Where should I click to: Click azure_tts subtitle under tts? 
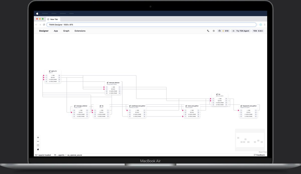[x=102, y=107]
